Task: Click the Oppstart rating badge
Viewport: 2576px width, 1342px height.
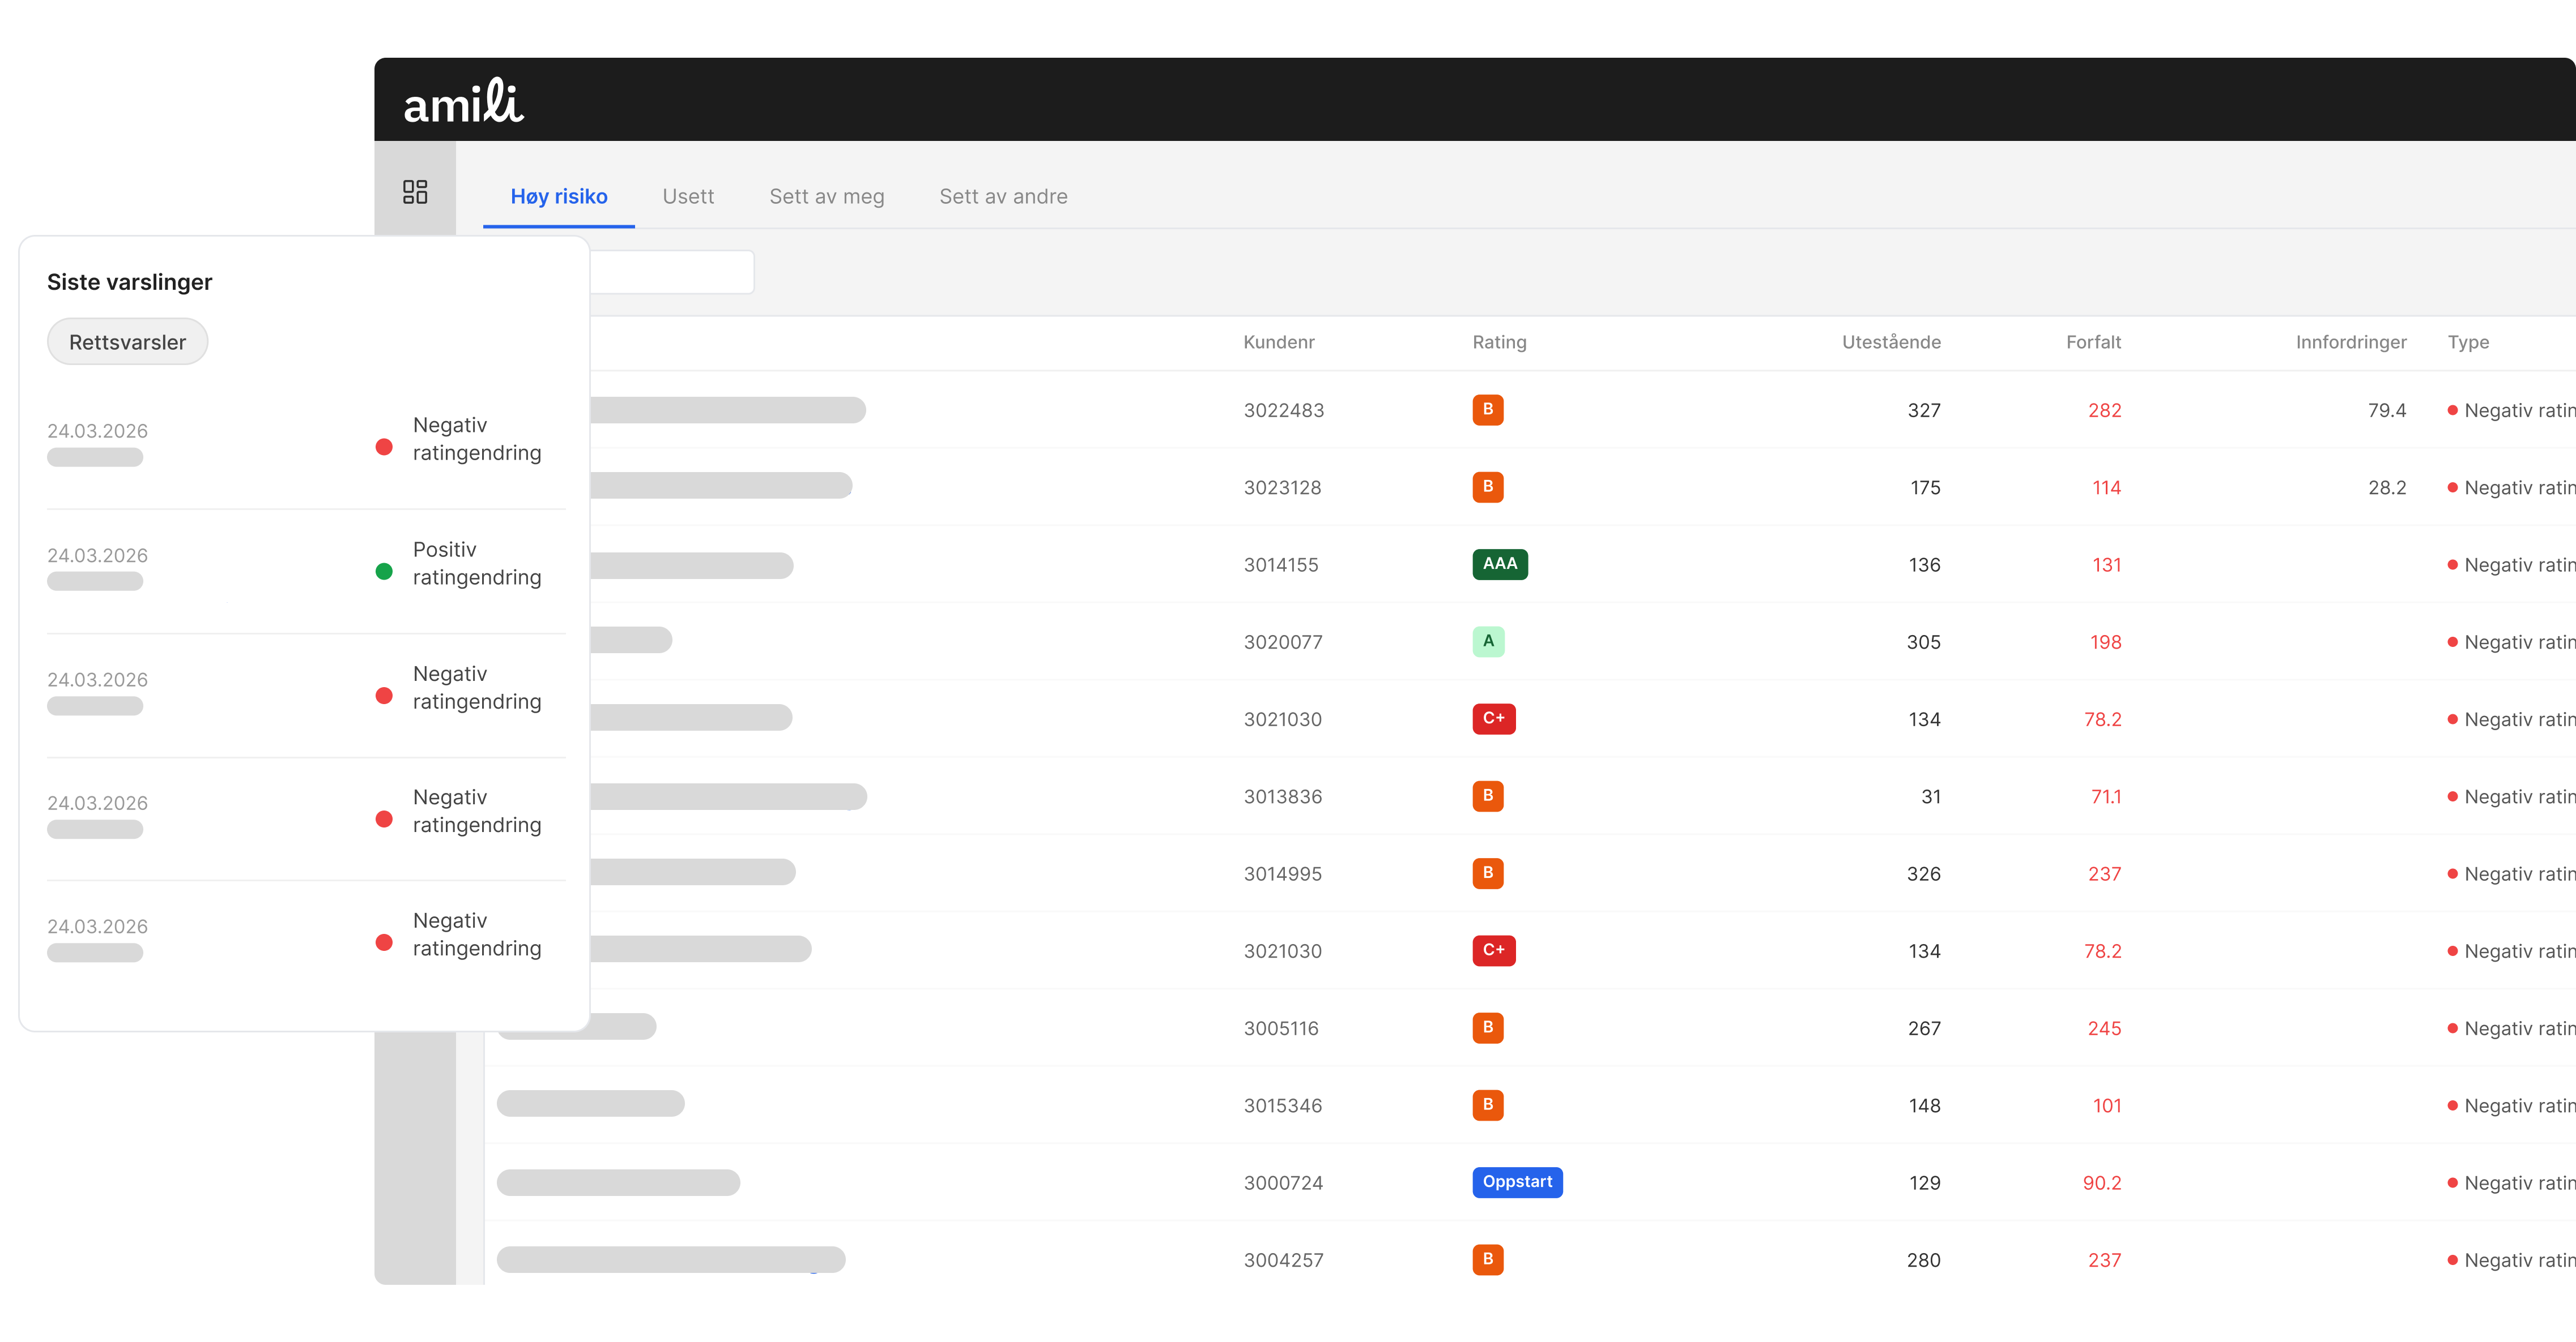Action: [1516, 1182]
